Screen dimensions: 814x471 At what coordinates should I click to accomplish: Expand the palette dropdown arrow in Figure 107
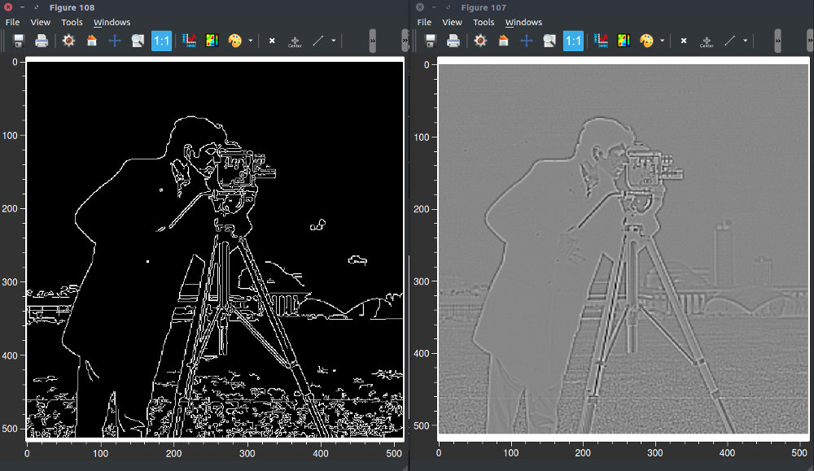click(662, 41)
